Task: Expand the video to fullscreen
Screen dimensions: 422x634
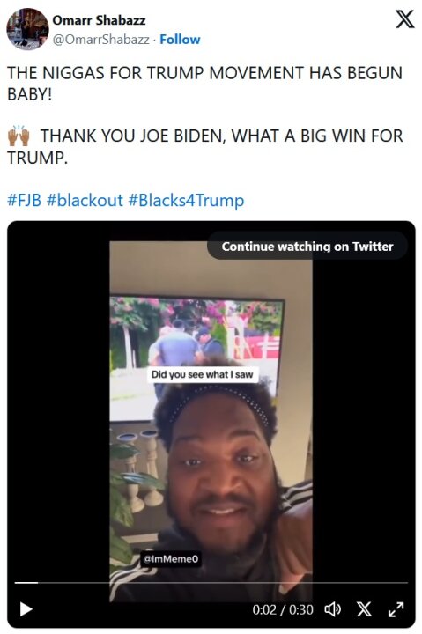Action: 396,609
